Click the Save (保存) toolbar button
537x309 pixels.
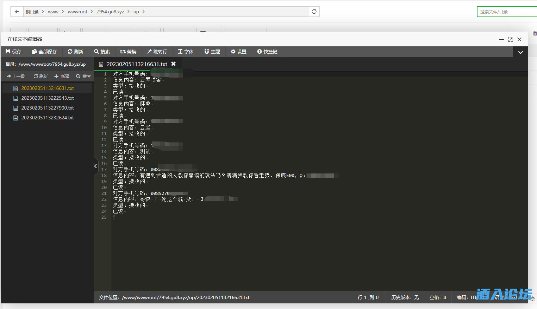click(x=14, y=52)
